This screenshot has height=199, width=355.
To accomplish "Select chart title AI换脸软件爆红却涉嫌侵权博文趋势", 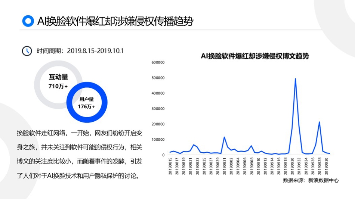I will point(255,56).
